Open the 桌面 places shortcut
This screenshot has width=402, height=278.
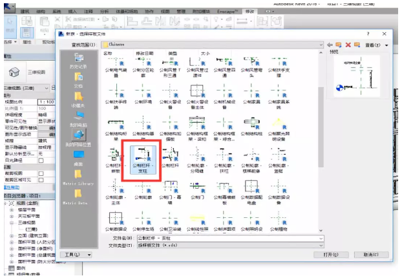pos(78,158)
